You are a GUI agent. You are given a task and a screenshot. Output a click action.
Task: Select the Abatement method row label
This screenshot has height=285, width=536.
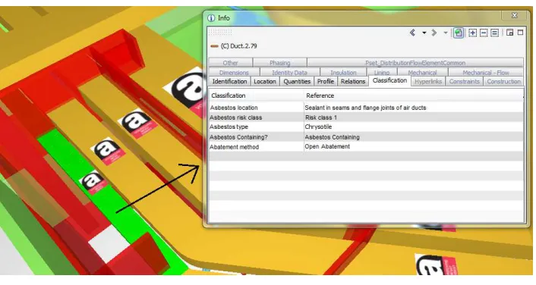click(234, 147)
